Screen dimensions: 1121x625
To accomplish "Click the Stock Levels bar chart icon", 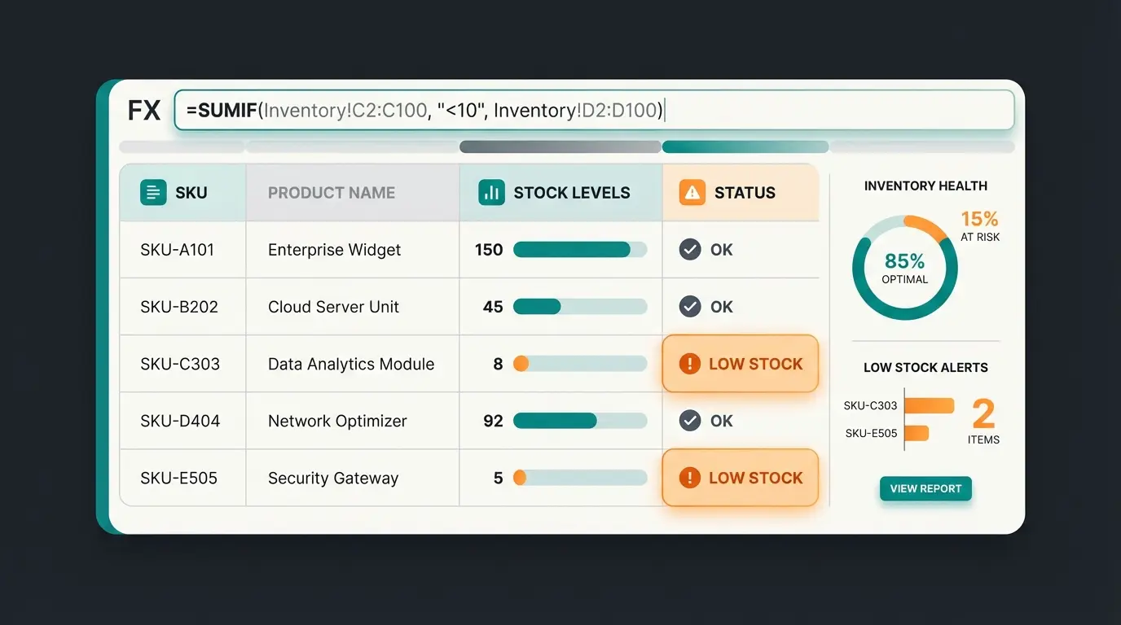I will coord(491,193).
